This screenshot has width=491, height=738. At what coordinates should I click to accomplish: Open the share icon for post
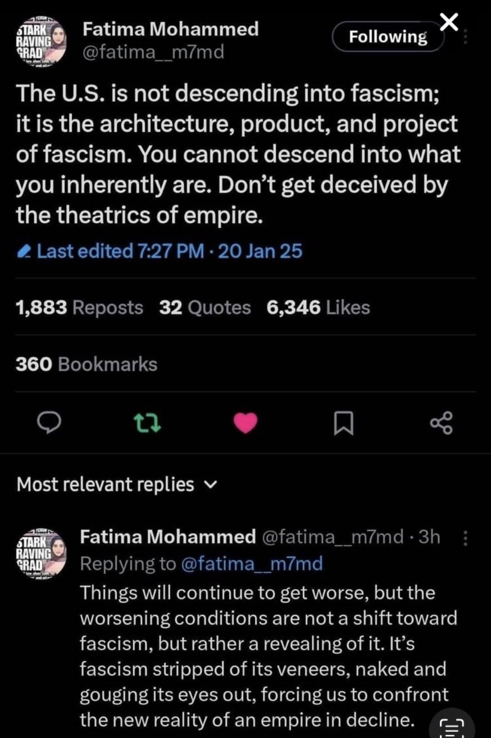(441, 423)
